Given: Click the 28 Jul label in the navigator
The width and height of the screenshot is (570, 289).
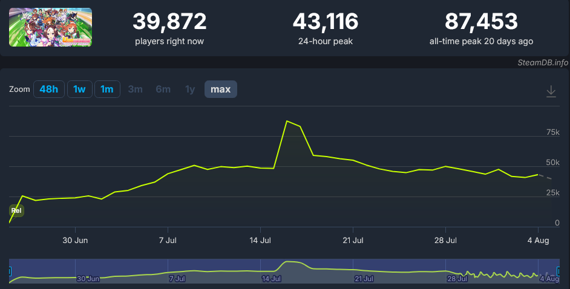Looking at the screenshot, I should coord(457,279).
